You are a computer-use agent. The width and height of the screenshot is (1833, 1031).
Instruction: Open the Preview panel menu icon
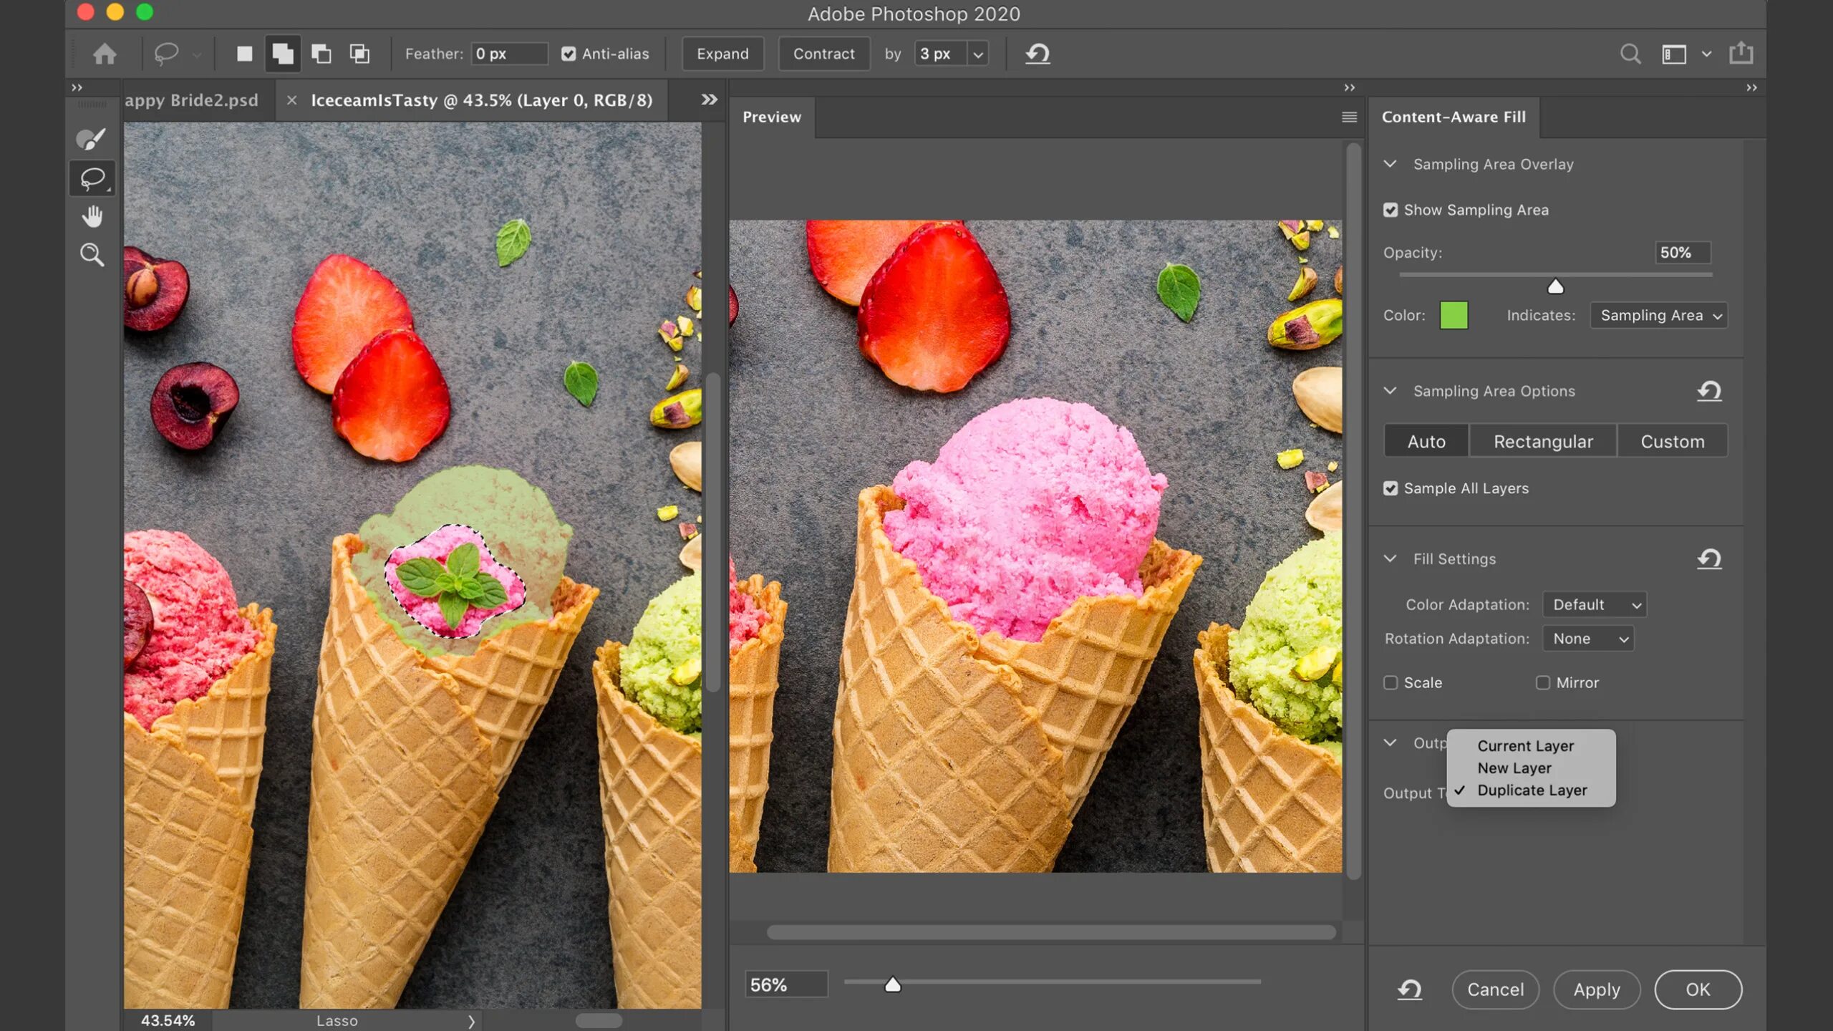coord(1349,117)
